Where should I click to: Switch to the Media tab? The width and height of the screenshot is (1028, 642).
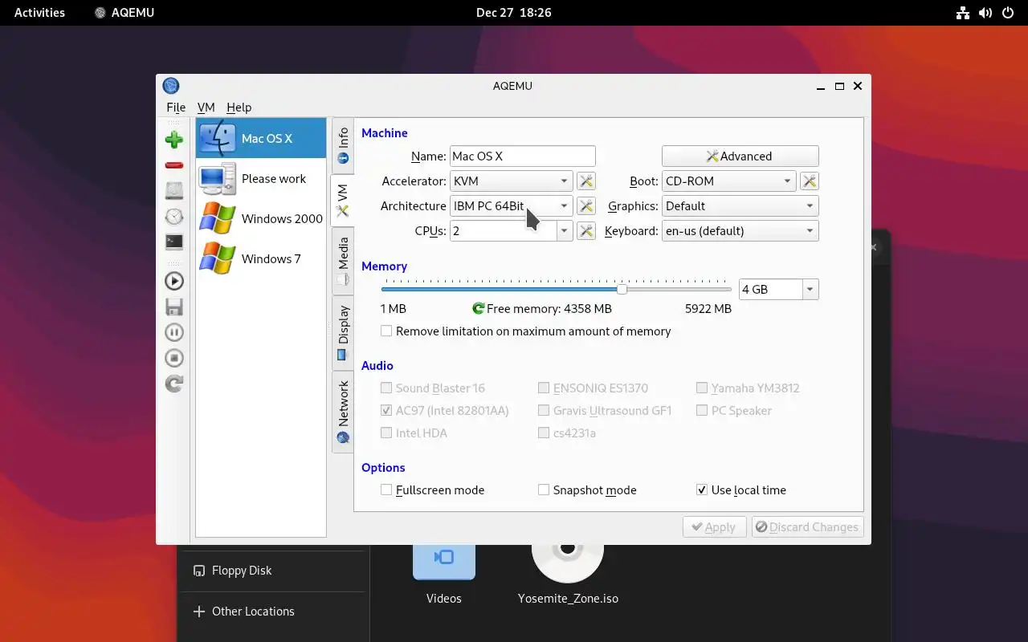pyautogui.click(x=343, y=262)
